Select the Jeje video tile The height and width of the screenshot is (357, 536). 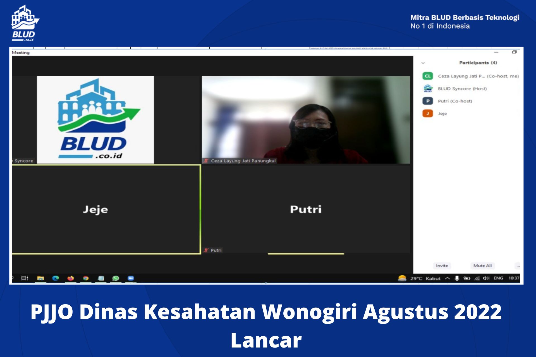pos(106,209)
